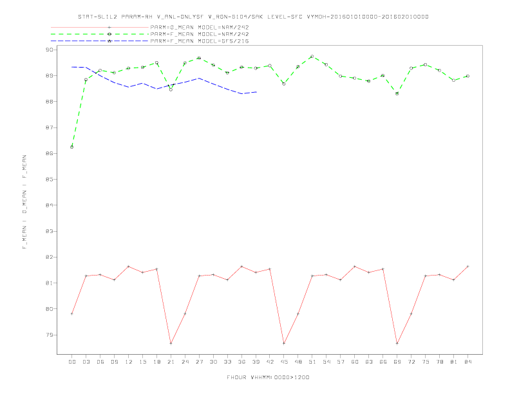
Task: Click x-axis forecast hour label 66
Action: click(x=383, y=362)
